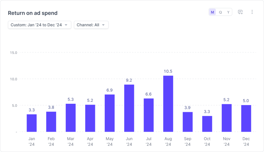
Task: Switch to monthly view (M)
Action: [x=212, y=12]
